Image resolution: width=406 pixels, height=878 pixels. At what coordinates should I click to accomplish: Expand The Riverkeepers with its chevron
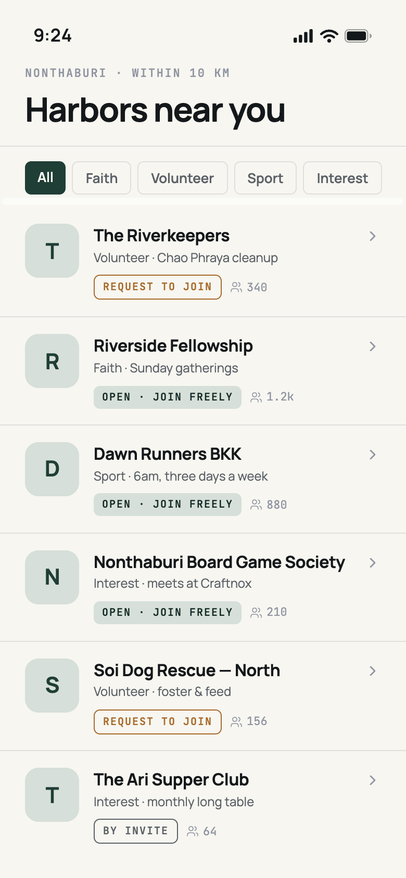(373, 236)
